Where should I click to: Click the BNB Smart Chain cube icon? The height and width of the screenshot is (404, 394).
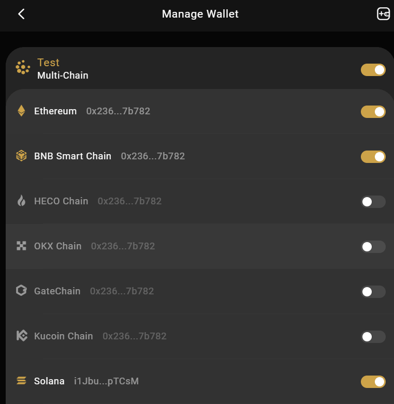[x=21, y=156]
